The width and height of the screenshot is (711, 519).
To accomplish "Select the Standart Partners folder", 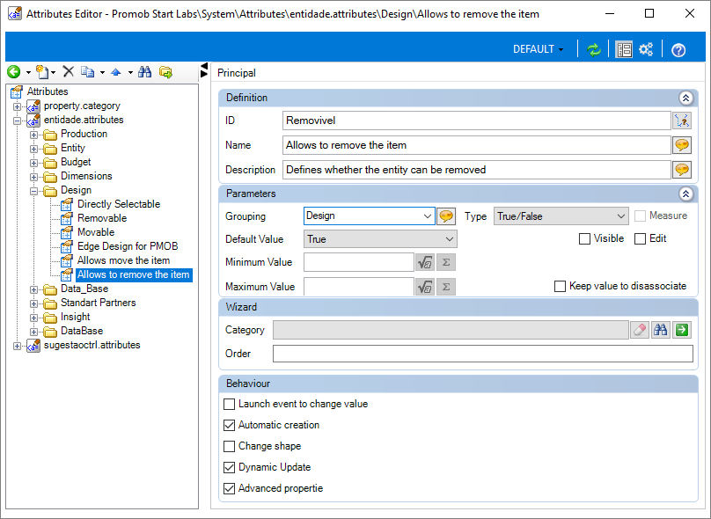I will point(99,303).
